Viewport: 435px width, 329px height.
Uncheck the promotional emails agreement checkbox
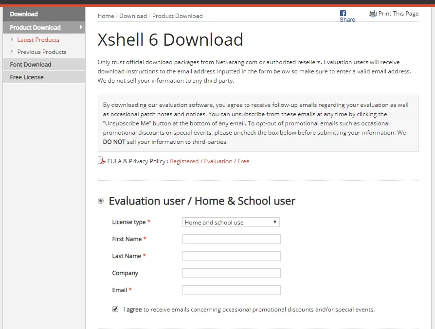tap(115, 309)
